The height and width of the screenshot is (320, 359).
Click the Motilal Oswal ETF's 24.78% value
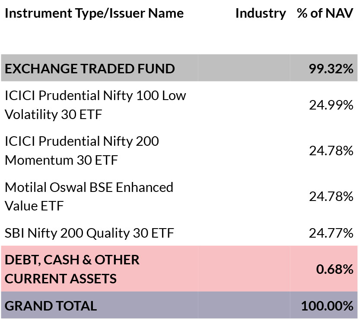click(x=331, y=197)
